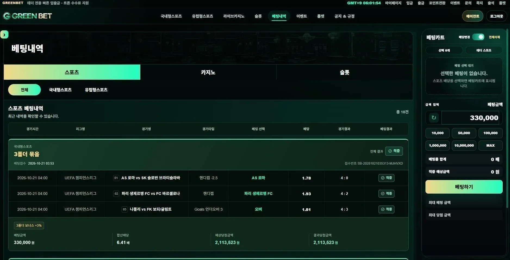510x260 pixels.
Task: Click the 로그아웃 button
Action: [496, 16]
